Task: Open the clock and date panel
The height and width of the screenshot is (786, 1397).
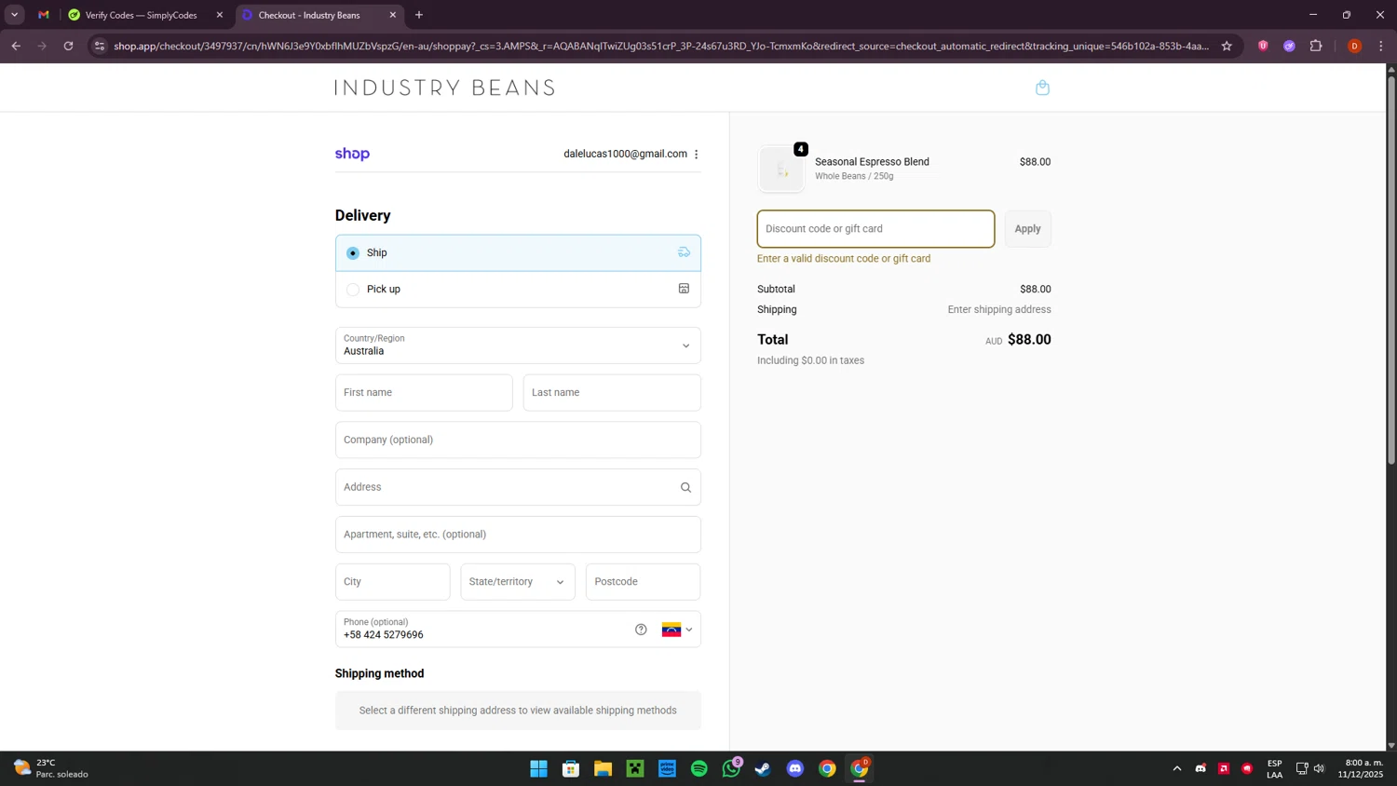Action: [x=1361, y=768]
